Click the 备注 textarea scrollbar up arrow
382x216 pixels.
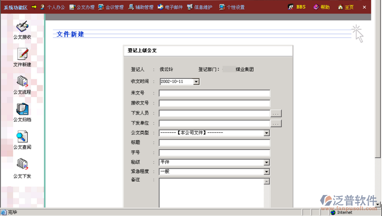pos(267,182)
